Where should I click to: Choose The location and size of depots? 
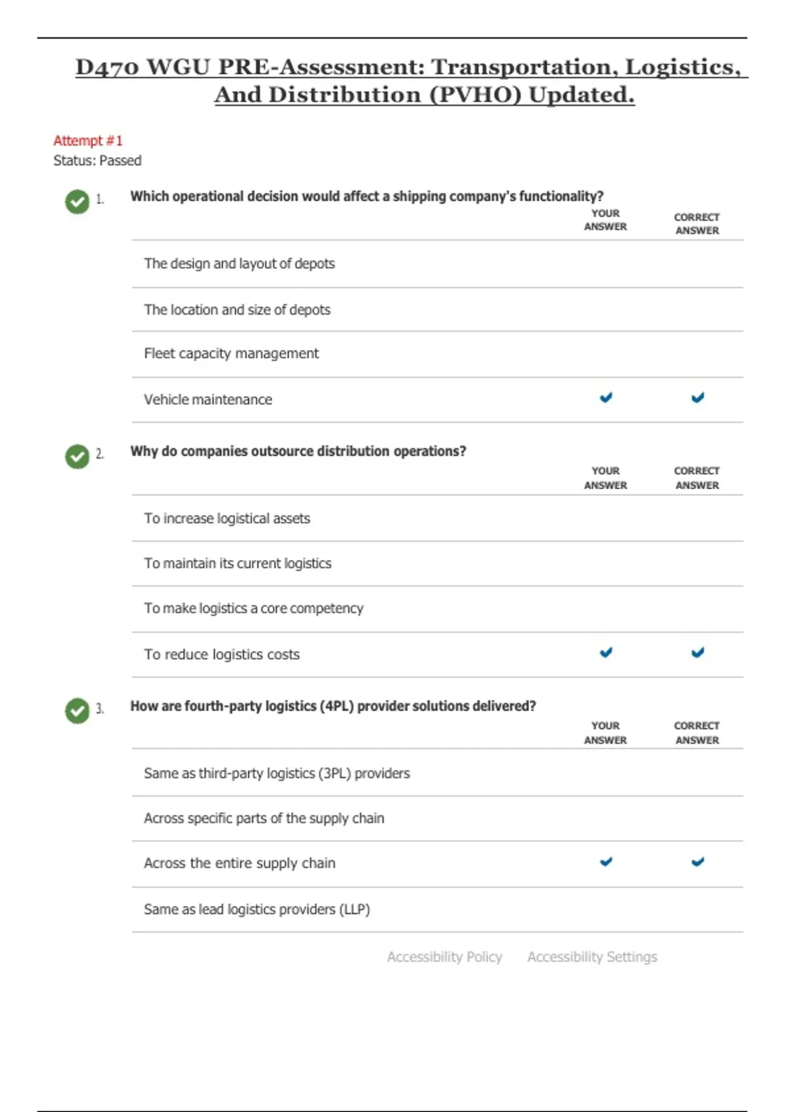(x=237, y=310)
